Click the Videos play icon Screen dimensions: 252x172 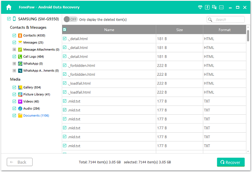(x=20, y=101)
